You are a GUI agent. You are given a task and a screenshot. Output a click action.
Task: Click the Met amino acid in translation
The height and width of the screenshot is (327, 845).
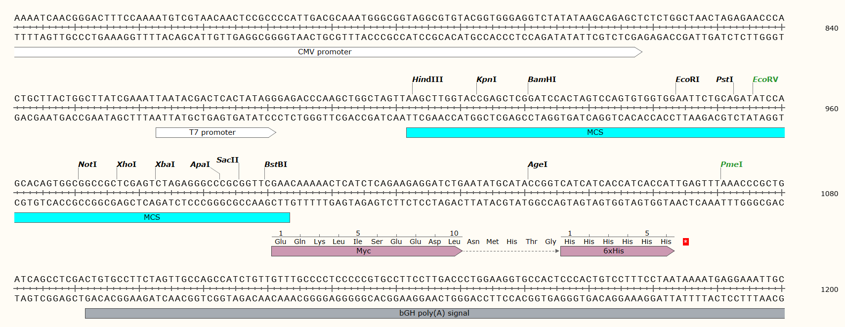(492, 242)
